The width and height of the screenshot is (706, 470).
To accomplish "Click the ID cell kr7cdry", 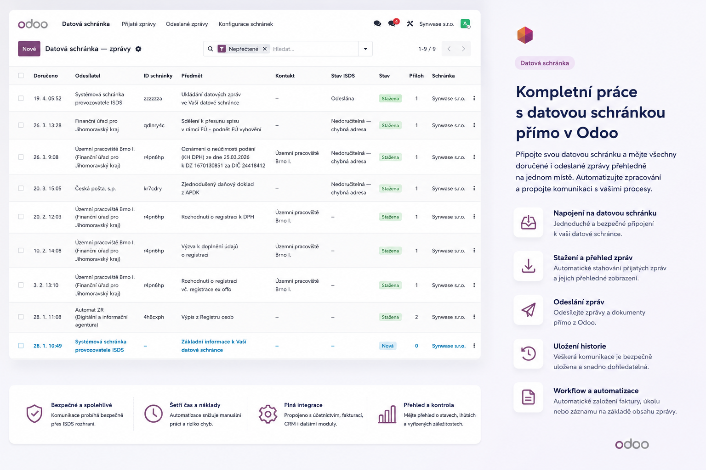I will [x=153, y=188].
